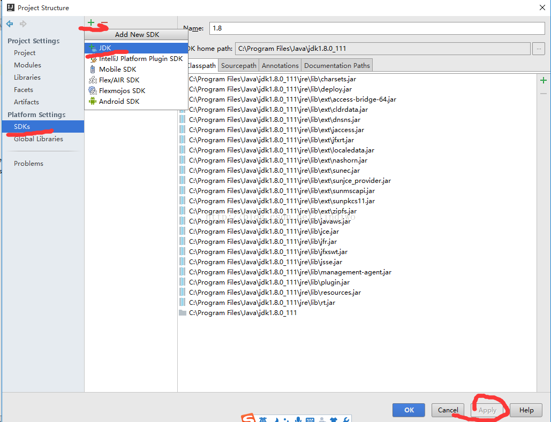Click the OK button
Viewport: 551px width, 422px height.
point(409,410)
